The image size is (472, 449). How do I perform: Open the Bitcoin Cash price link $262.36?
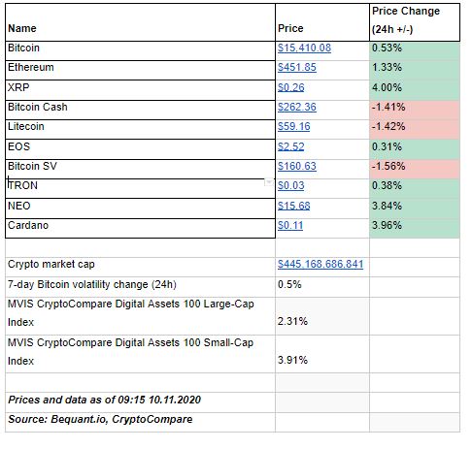297,107
